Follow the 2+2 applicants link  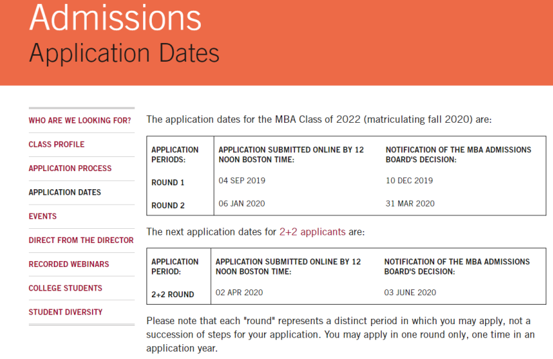tap(312, 232)
